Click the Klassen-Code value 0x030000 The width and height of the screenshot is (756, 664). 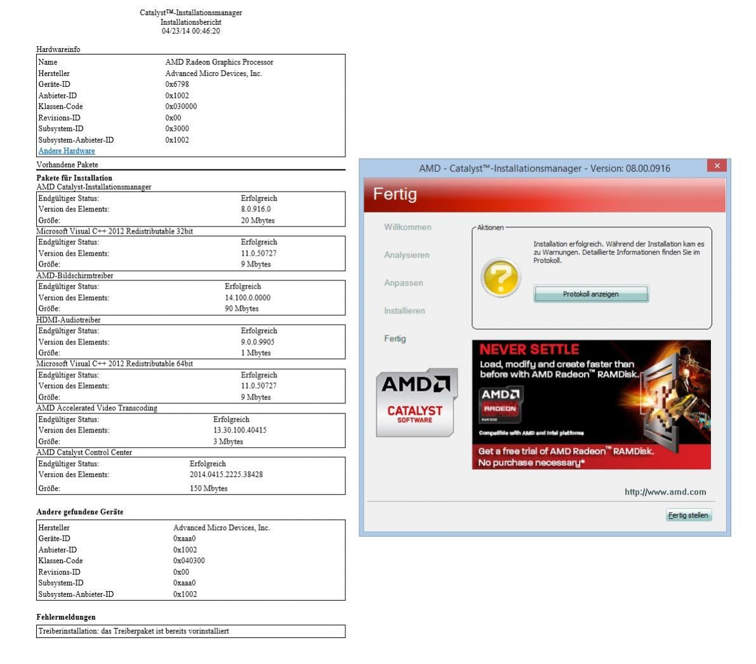tap(181, 107)
